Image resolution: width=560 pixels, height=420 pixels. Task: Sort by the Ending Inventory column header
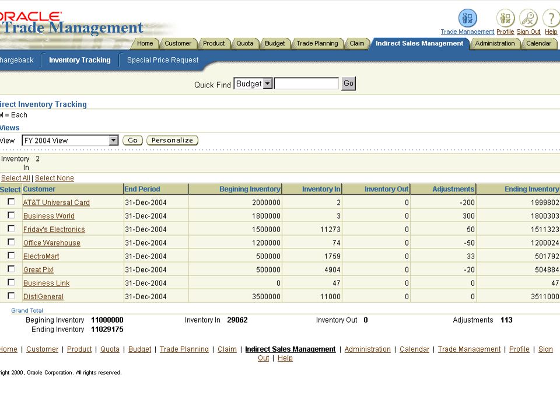(532, 189)
